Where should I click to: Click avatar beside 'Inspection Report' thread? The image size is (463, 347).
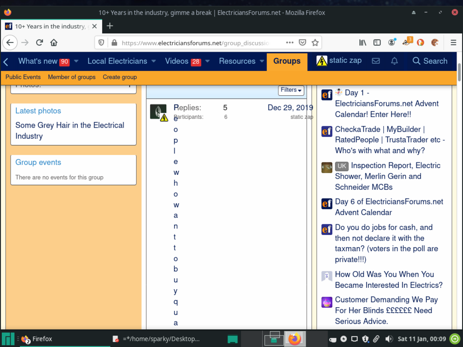click(326, 167)
